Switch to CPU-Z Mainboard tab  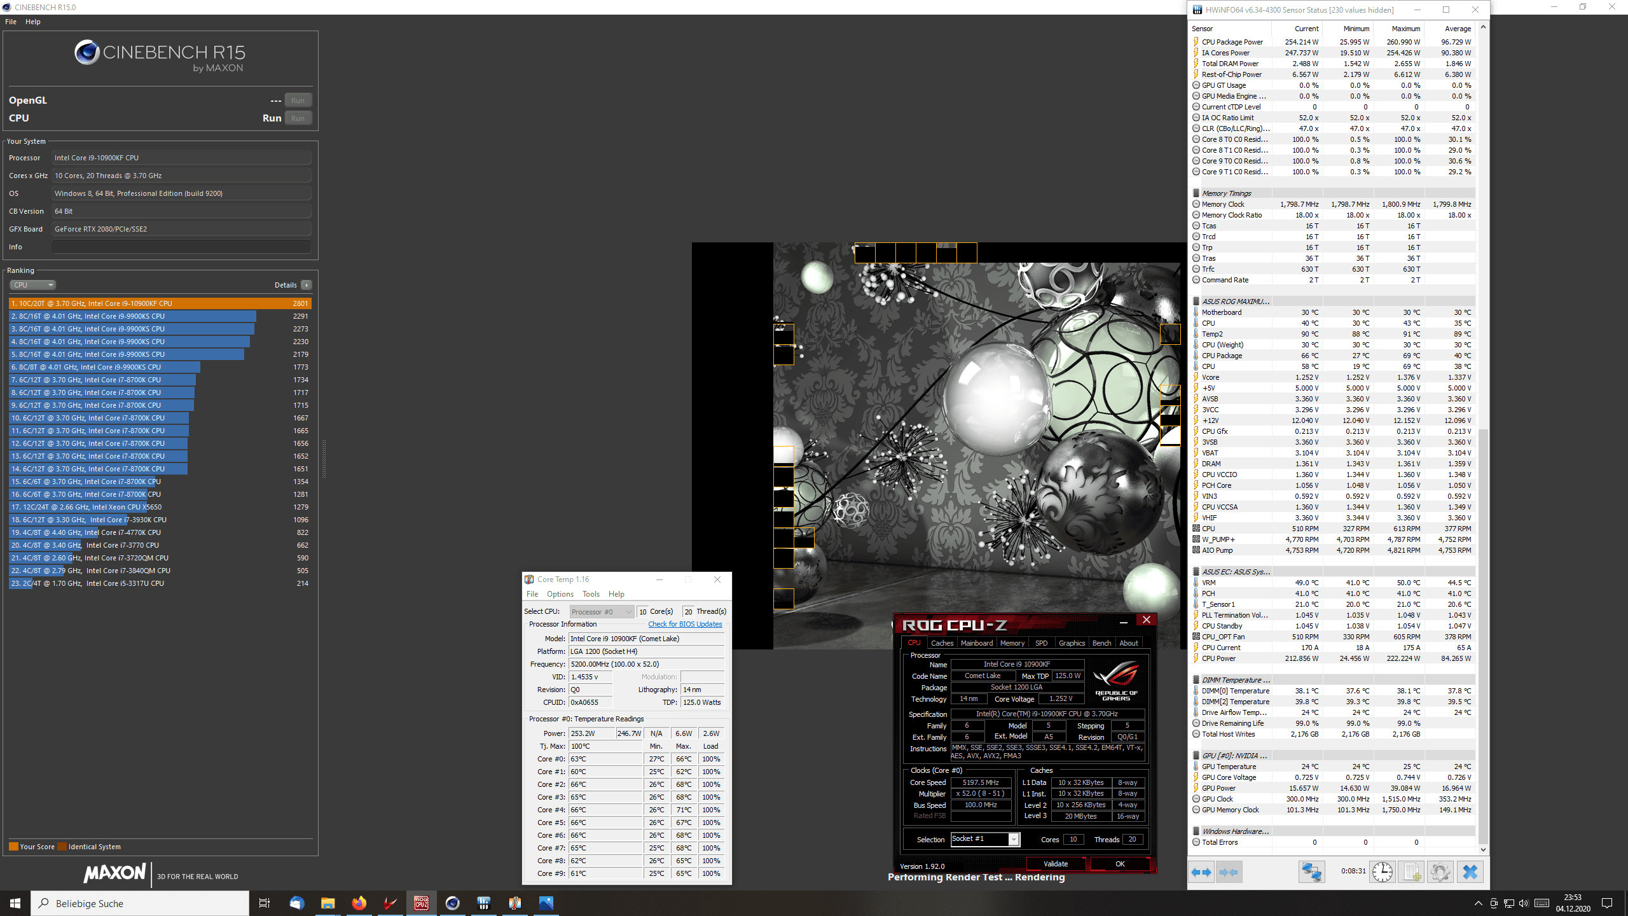coord(977,643)
